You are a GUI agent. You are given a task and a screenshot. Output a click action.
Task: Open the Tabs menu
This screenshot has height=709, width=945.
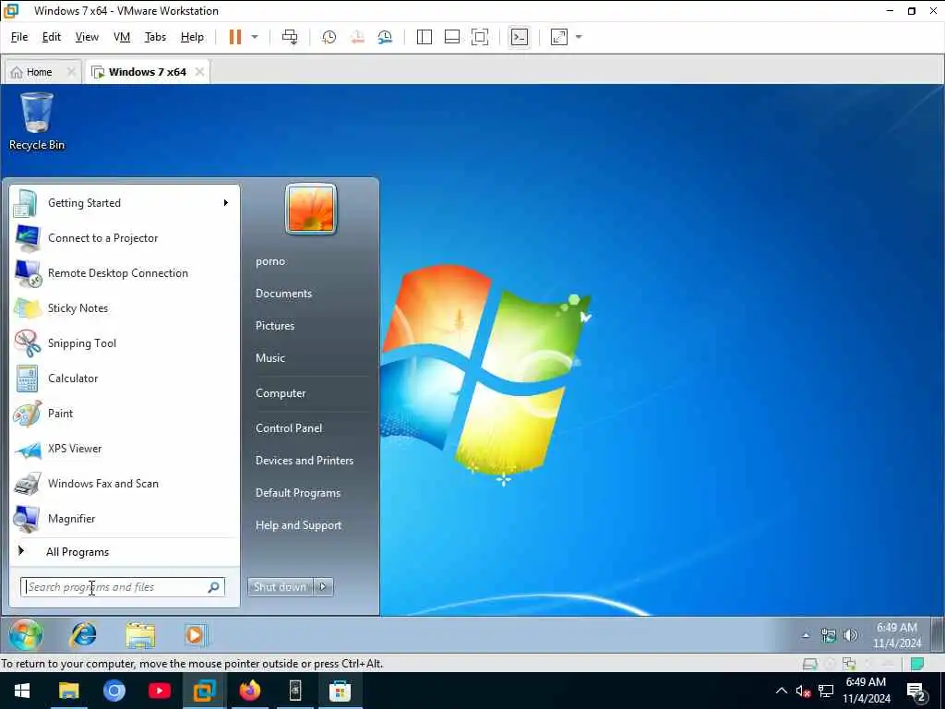point(155,37)
